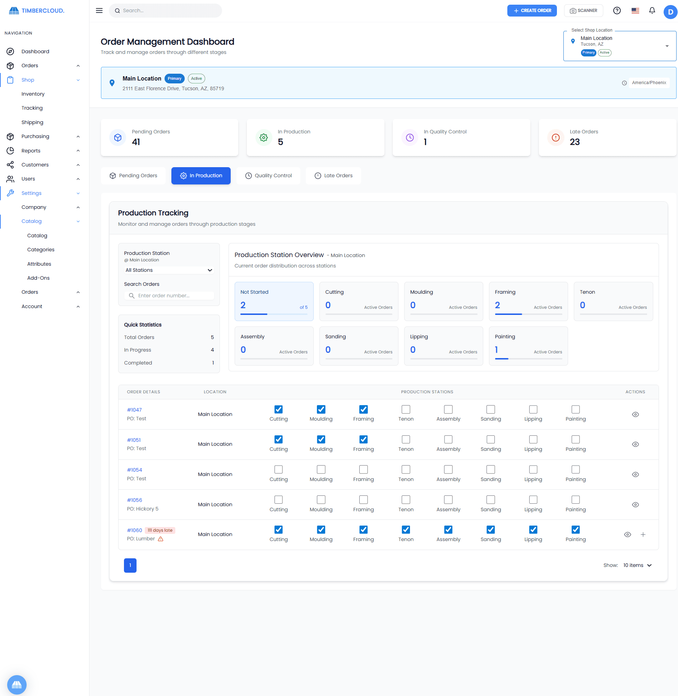678x696 pixels.
Task: View details of order #1047 via eye icon
Action: 635,414
